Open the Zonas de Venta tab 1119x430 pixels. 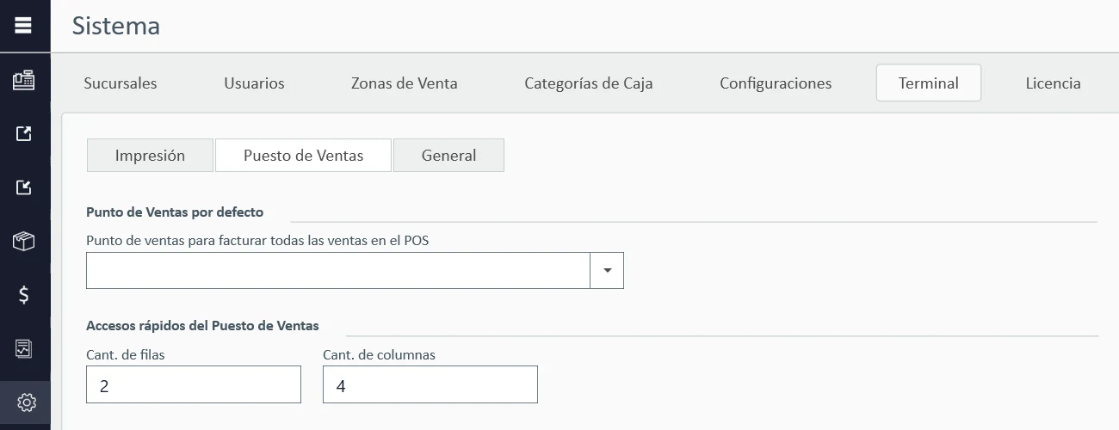point(405,83)
